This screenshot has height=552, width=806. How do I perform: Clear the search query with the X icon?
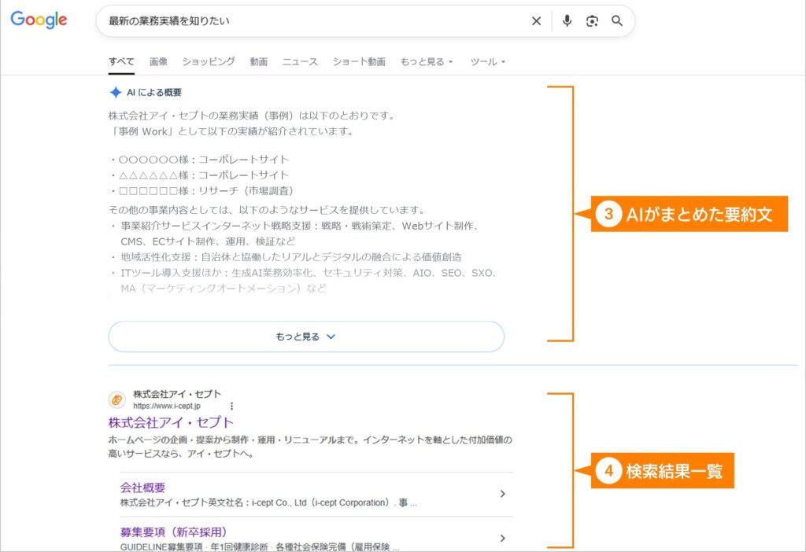(536, 21)
